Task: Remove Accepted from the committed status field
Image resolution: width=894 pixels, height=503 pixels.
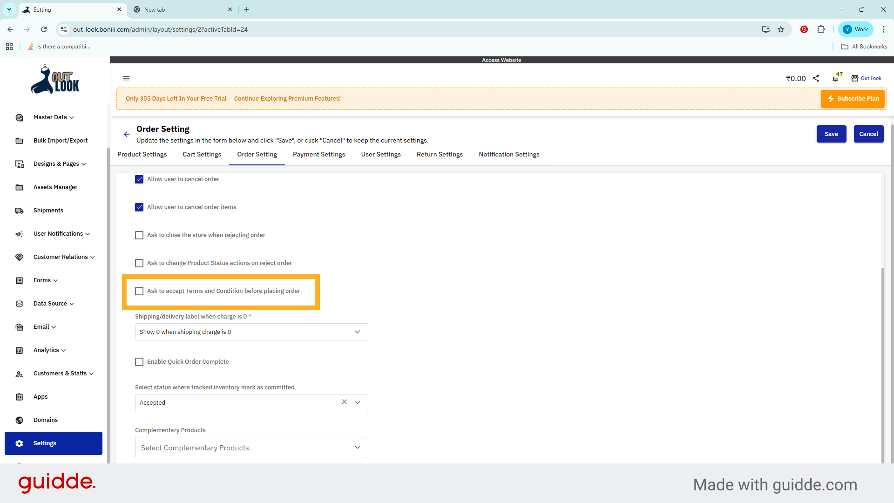Action: pyautogui.click(x=344, y=402)
